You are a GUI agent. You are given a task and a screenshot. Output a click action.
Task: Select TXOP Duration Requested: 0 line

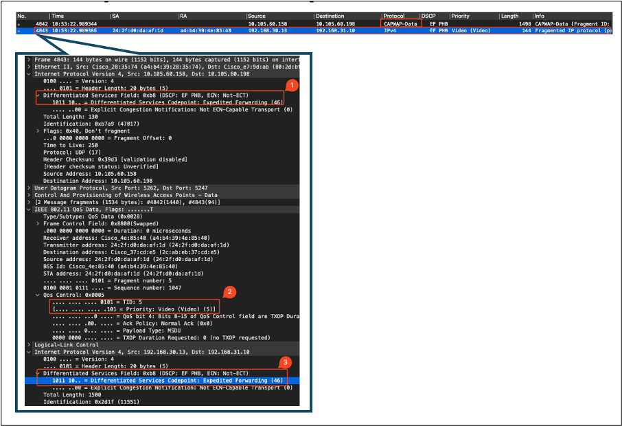point(161,338)
